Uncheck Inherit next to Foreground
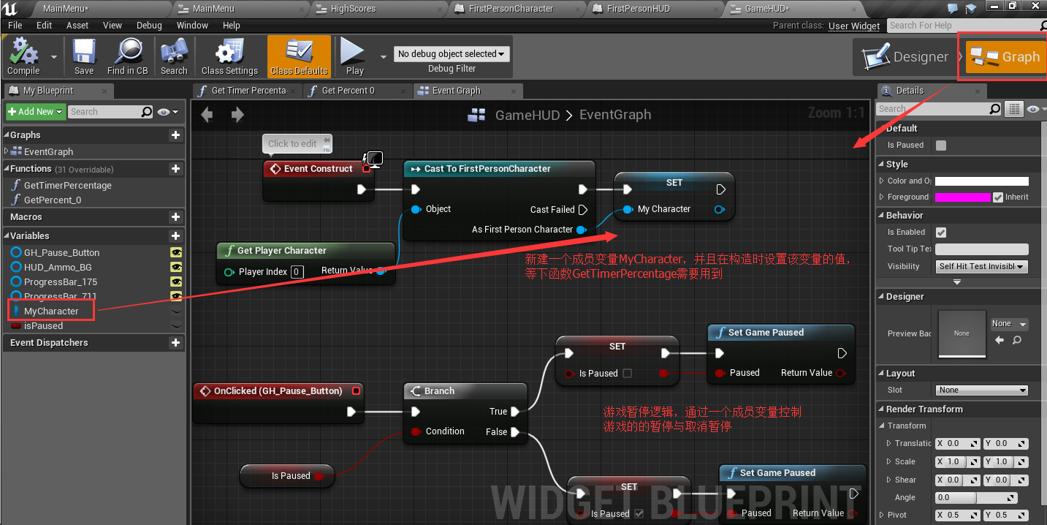This screenshot has height=525, width=1047. pyautogui.click(x=999, y=197)
